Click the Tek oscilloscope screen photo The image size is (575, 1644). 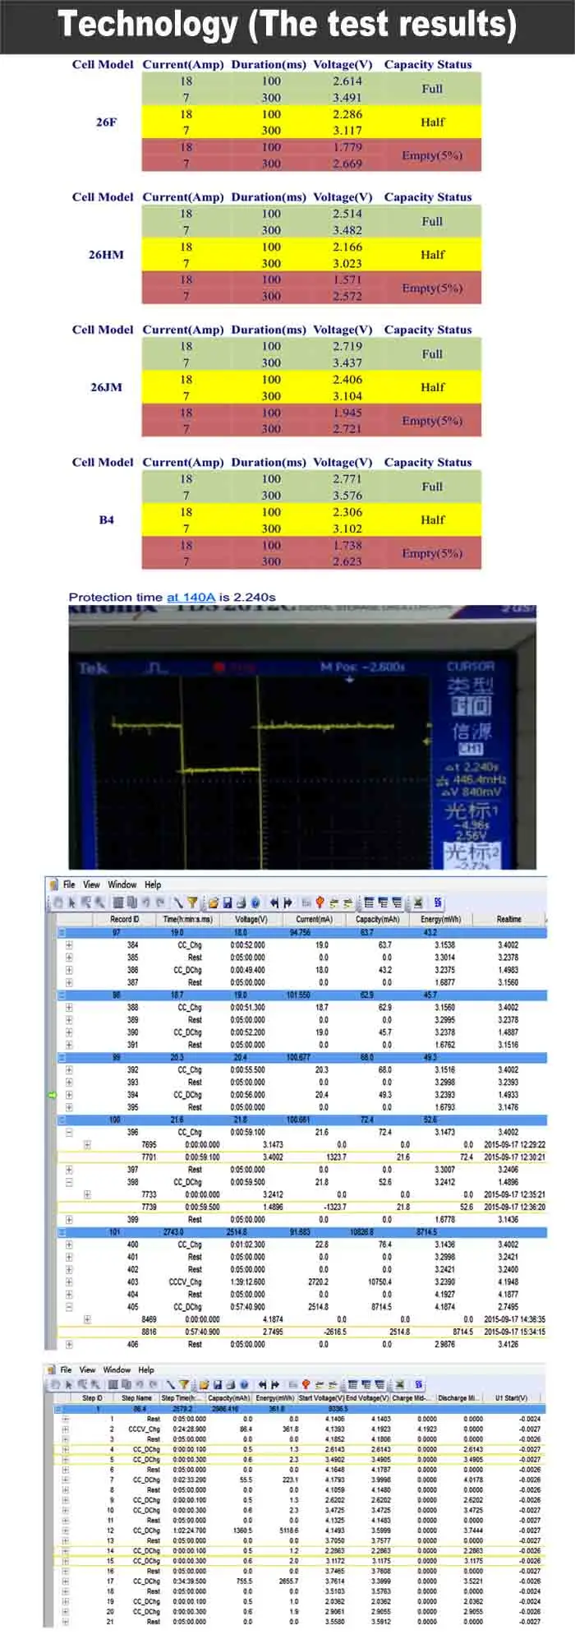coord(302,738)
